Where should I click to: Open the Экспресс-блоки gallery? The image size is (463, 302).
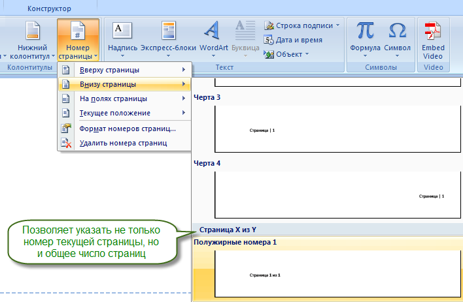point(168,30)
